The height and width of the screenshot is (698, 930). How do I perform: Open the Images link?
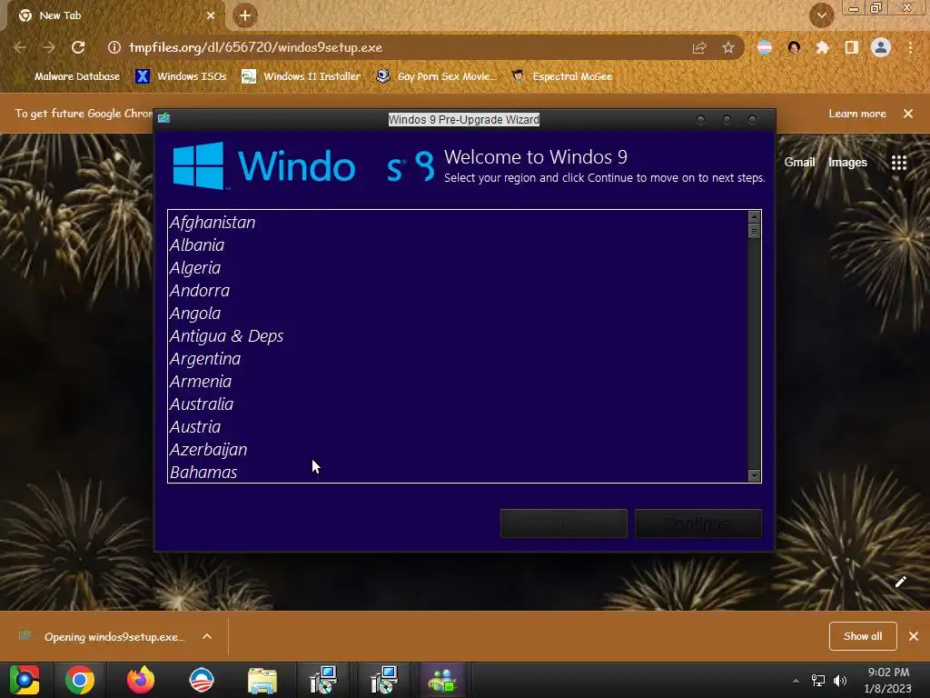847,162
